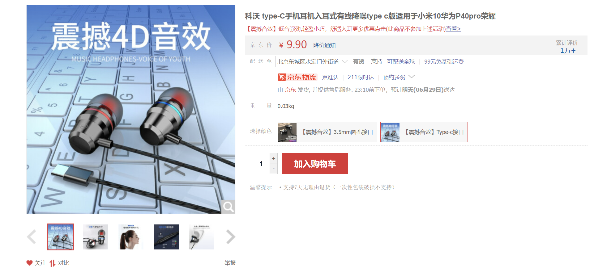Screen dimensions: 594x276
Task: Select the woman wearing earphones thumbnail
Action: (x=131, y=237)
